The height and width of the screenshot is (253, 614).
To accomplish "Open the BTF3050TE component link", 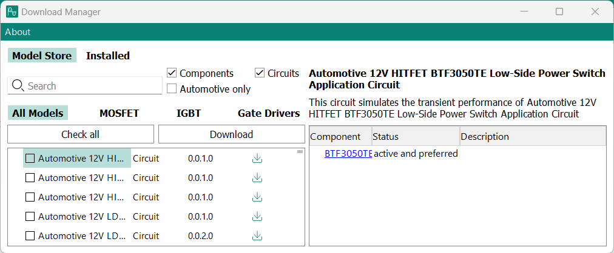I will point(348,154).
